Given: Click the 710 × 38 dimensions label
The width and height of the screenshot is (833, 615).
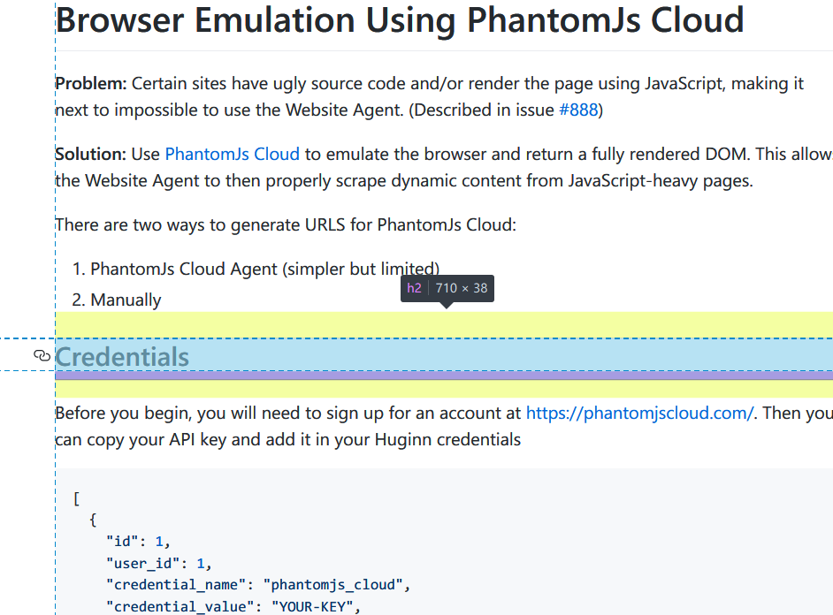Looking at the screenshot, I should pos(461,288).
